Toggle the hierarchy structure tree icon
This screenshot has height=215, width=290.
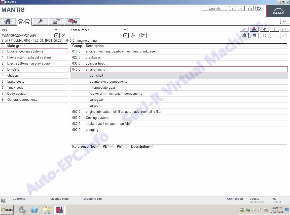(x=254, y=29)
